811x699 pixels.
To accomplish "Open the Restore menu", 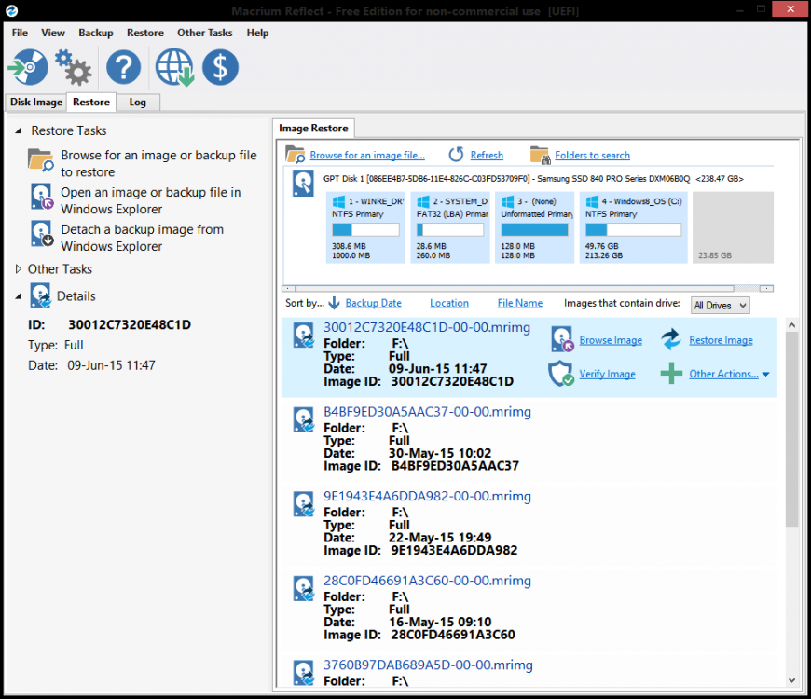I will pyautogui.click(x=145, y=33).
